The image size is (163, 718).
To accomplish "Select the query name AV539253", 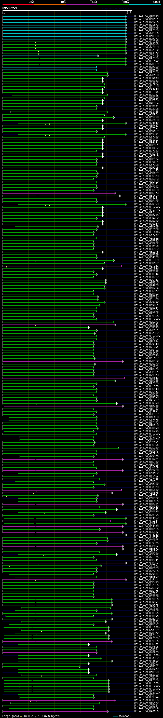I will tap(9, 8).
